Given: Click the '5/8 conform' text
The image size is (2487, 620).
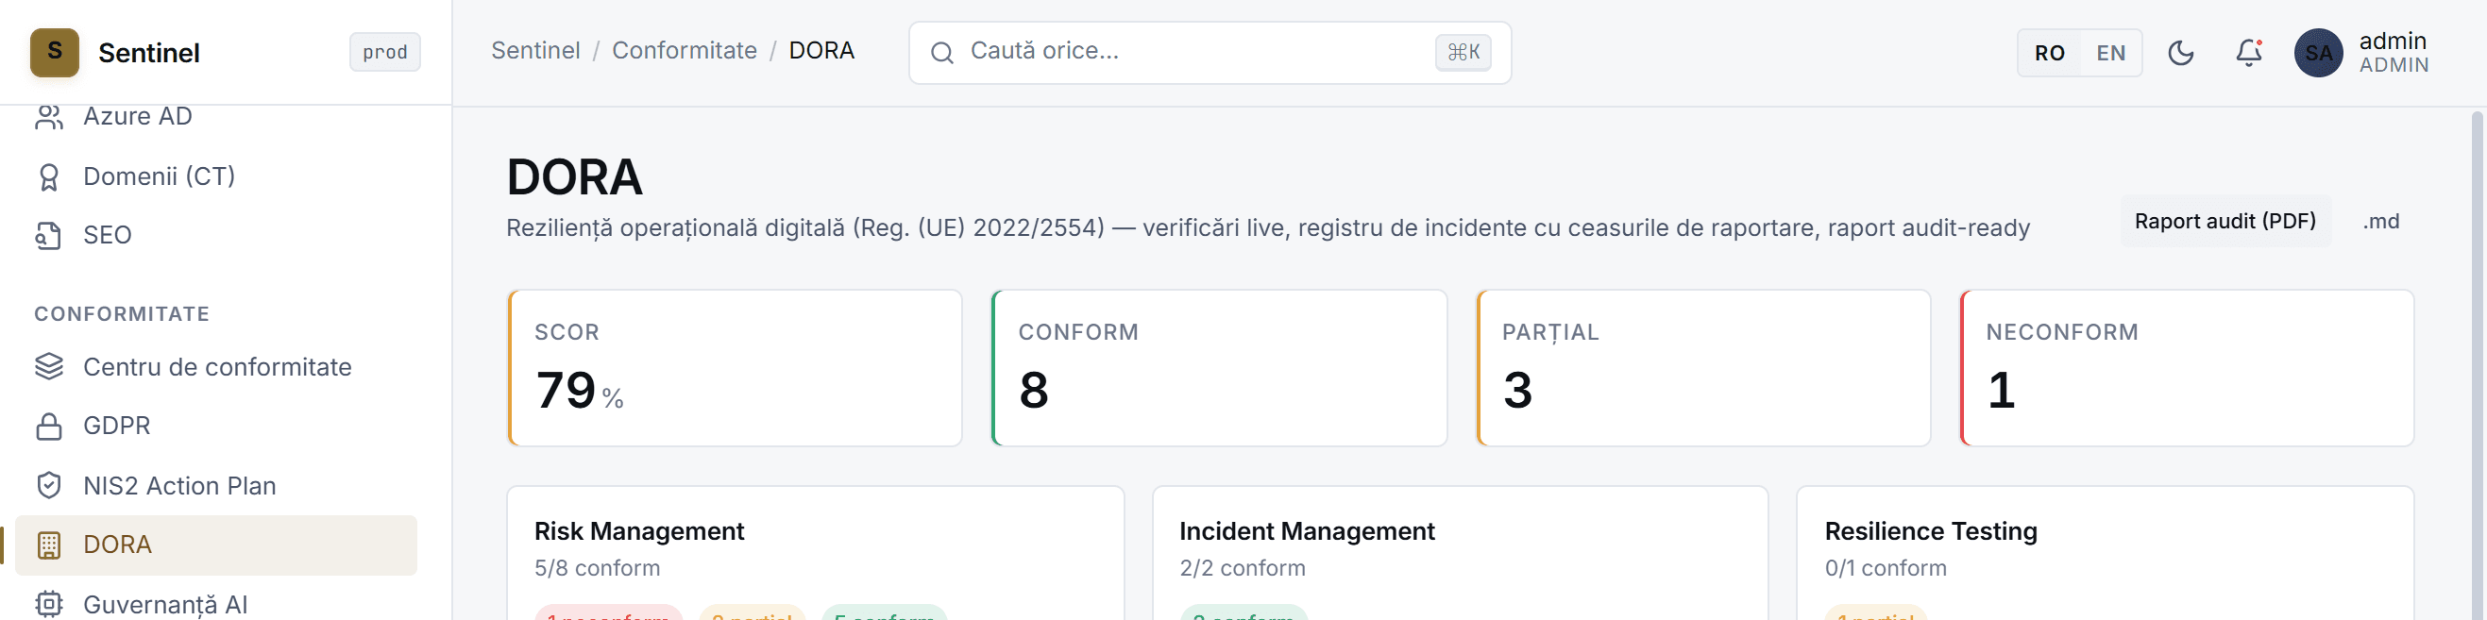Looking at the screenshot, I should pyautogui.click(x=597, y=569).
